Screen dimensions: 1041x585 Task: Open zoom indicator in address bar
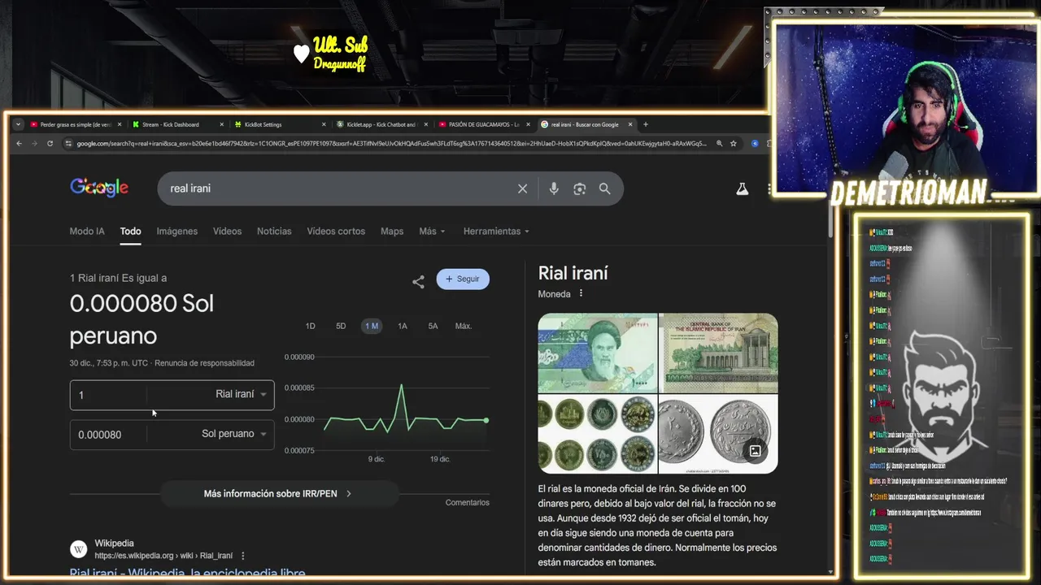(719, 144)
